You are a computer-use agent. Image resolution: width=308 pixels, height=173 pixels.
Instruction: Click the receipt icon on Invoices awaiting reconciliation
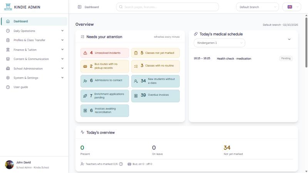click(85, 111)
